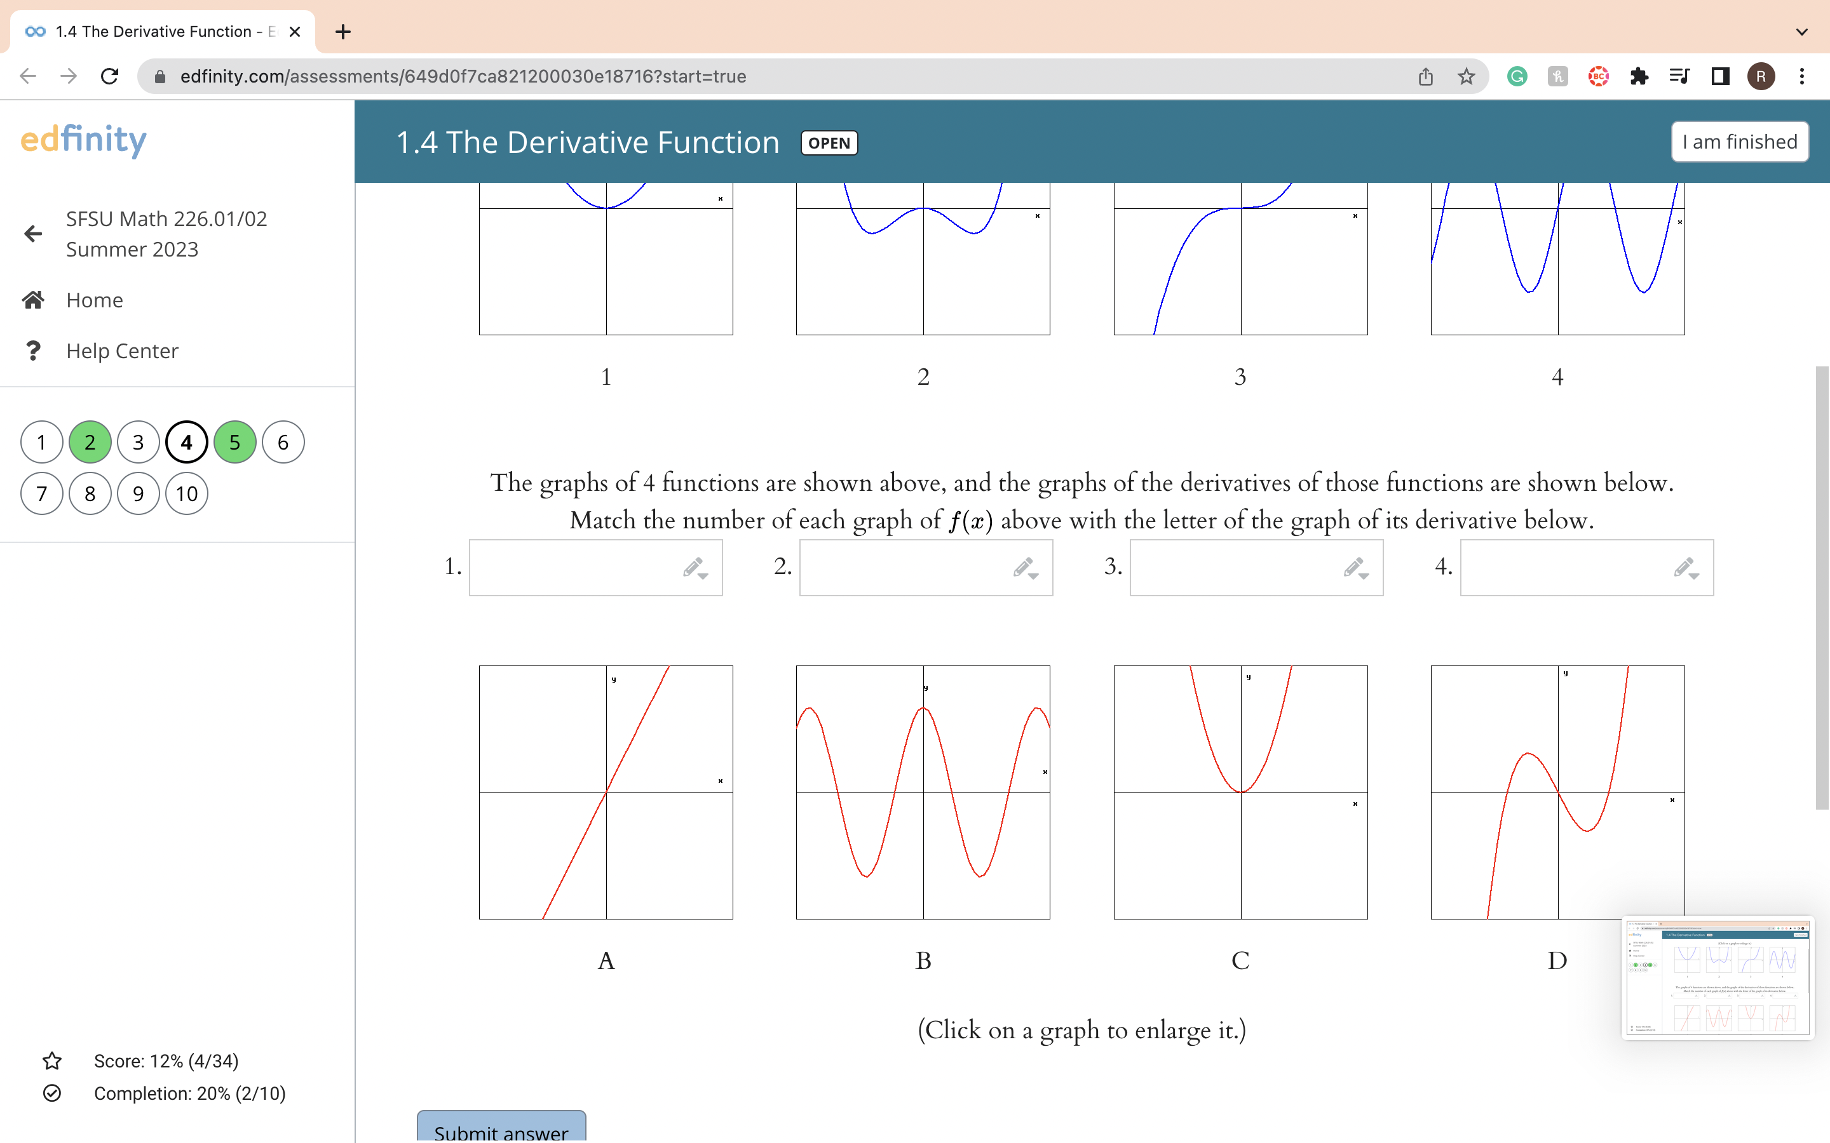Viewport: 1830px width, 1143px height.
Task: Click the back arrow beside SFSU Math 226.01/02
Action: point(32,233)
